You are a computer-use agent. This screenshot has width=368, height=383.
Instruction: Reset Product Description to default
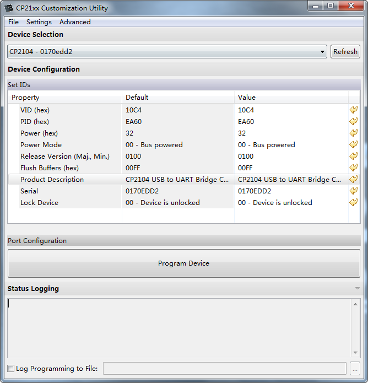coord(353,179)
